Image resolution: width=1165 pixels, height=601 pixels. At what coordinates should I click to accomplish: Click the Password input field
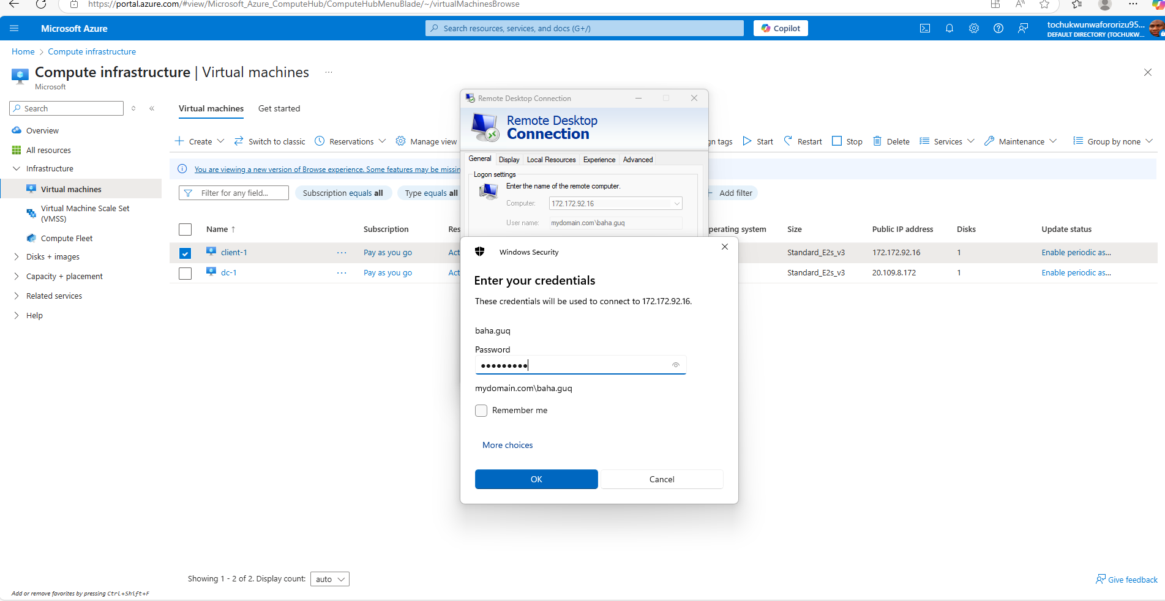580,365
